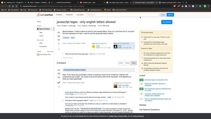Click the Sign up button

tap(170, 15)
